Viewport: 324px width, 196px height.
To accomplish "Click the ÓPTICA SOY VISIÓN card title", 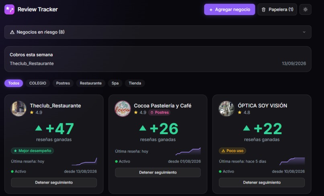I will coord(262,106).
